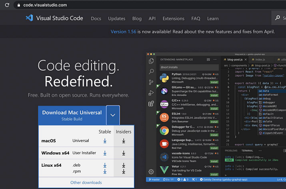Open the Blog navigation link
286x189 pixels.
coord(137,19)
